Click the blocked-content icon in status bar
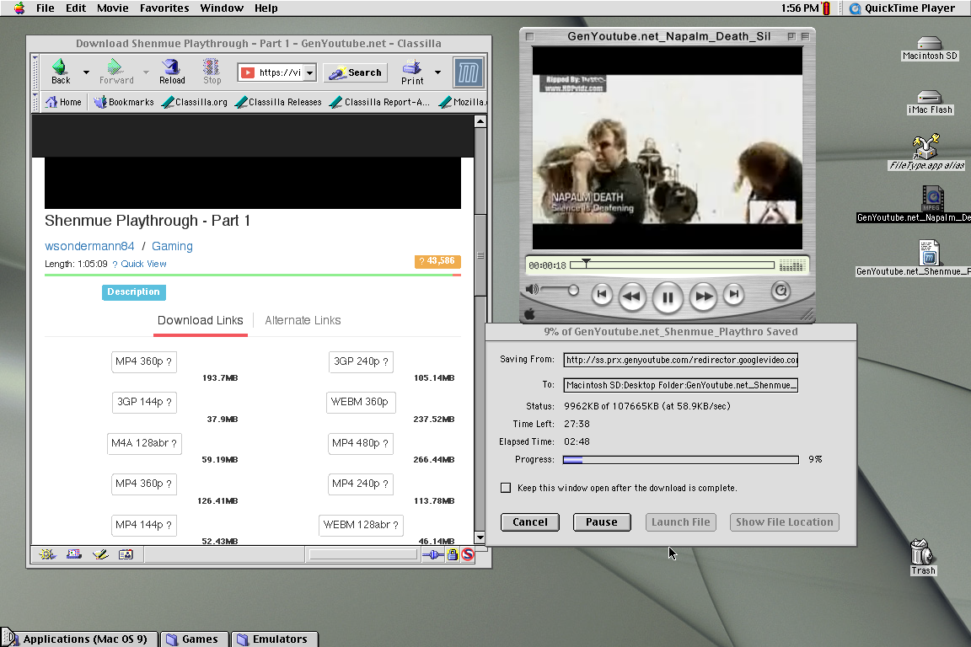Viewport: 971px width, 647px height. 468,554
